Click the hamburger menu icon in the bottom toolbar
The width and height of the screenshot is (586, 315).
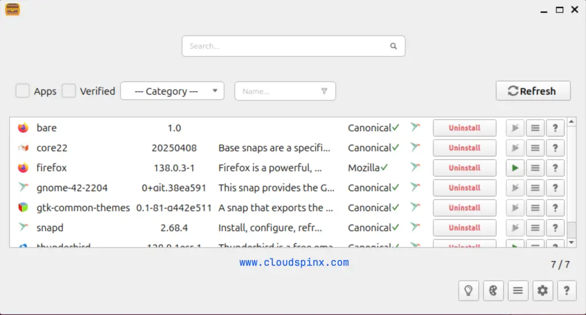pyautogui.click(x=517, y=290)
